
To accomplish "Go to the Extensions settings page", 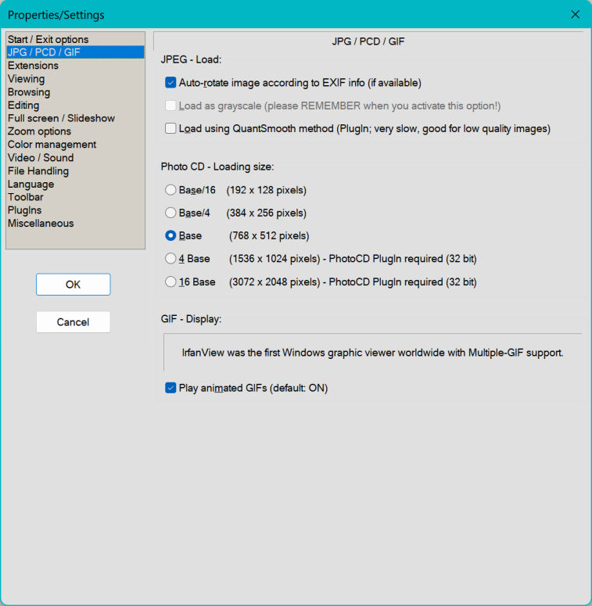I will coord(33,66).
